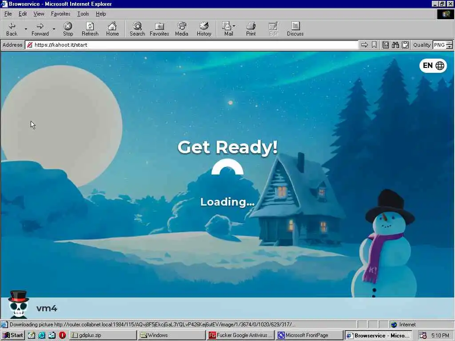Viewport: 455px width, 341px height.
Task: Open the Favorites menu
Action: tap(60, 14)
